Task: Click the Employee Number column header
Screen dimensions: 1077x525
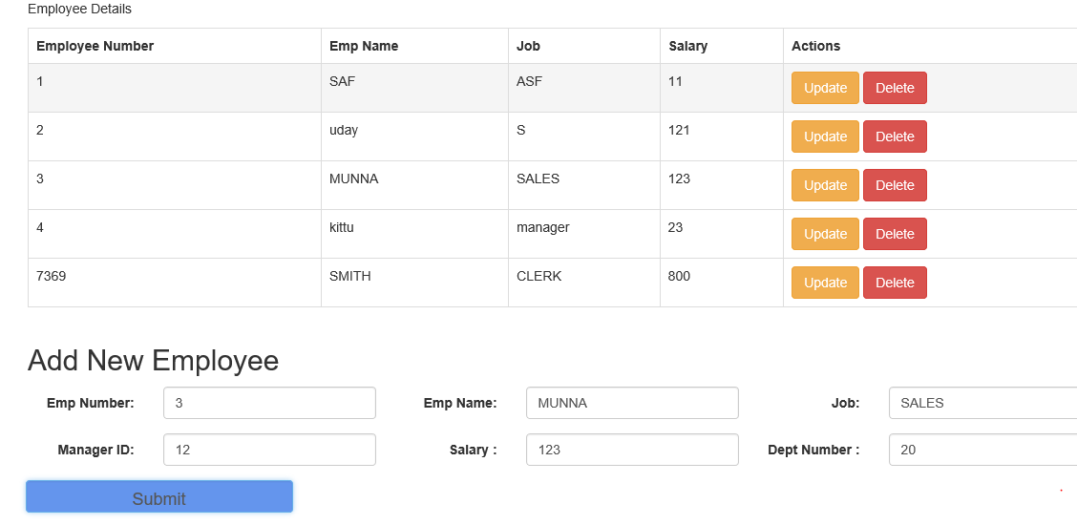Action: tap(95, 46)
